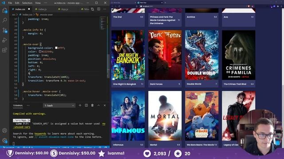Viewport: 284px width, 159px height.
Task: Close the terminal panel
Action: (105, 105)
